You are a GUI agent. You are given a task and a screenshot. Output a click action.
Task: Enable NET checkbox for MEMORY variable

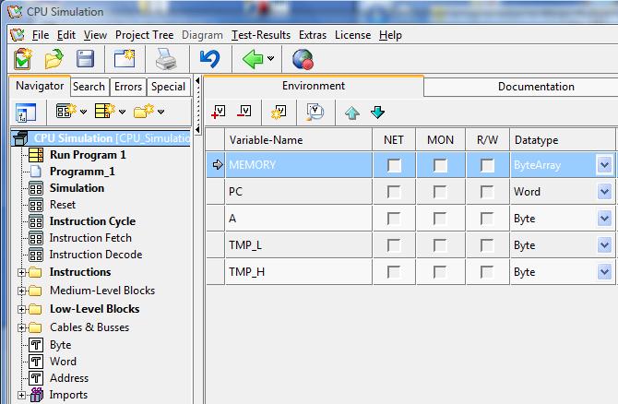coord(394,166)
